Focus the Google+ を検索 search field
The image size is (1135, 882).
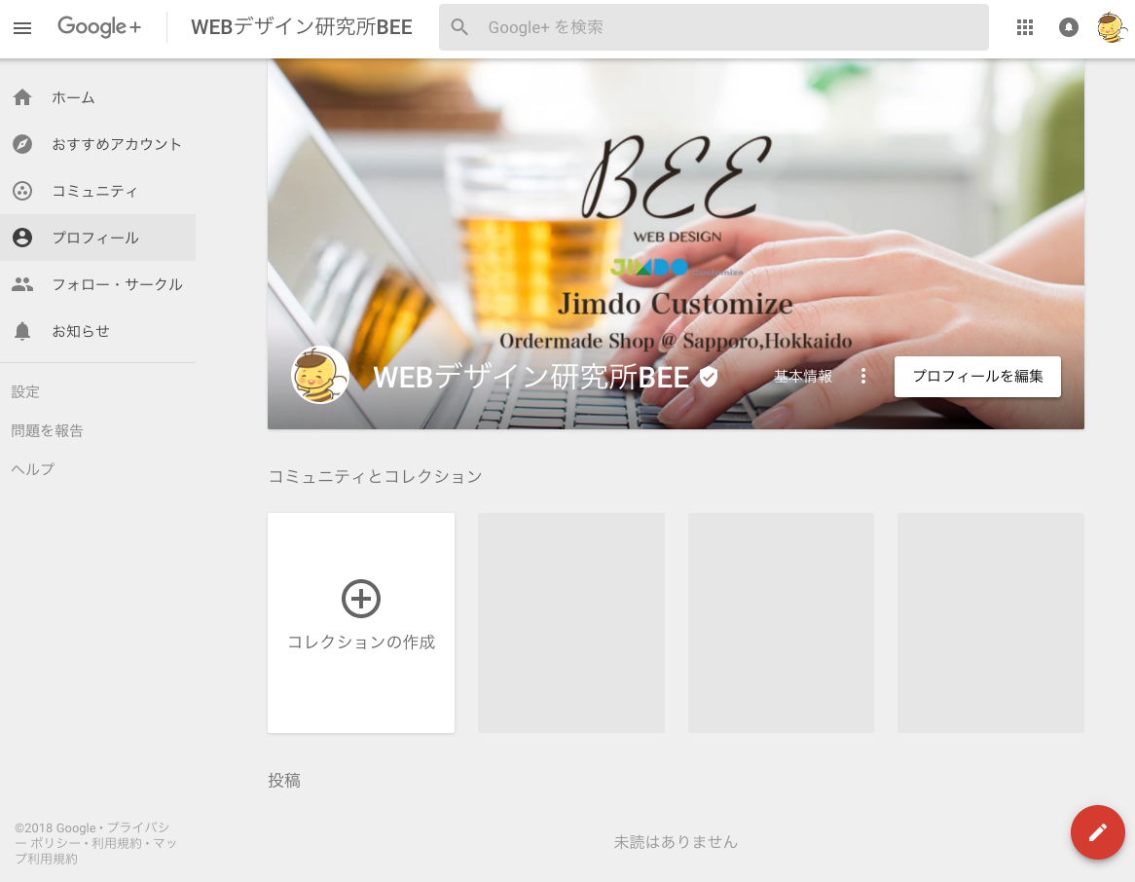click(x=714, y=27)
